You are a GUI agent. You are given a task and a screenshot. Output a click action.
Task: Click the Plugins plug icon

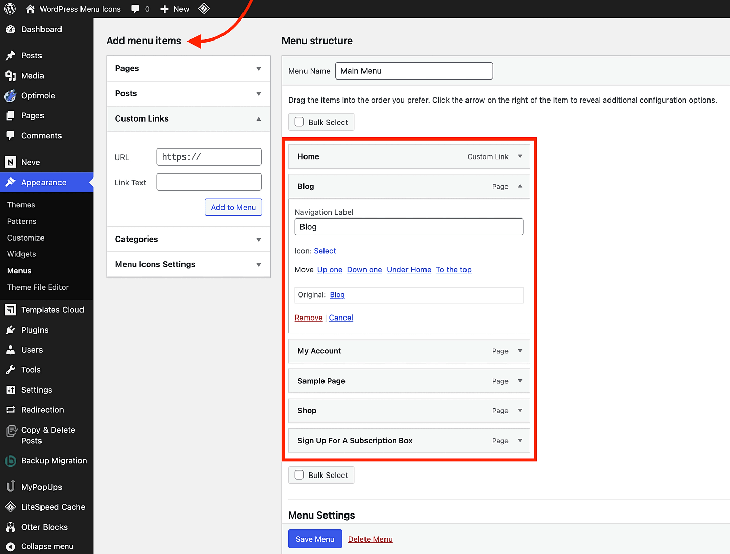(10, 330)
